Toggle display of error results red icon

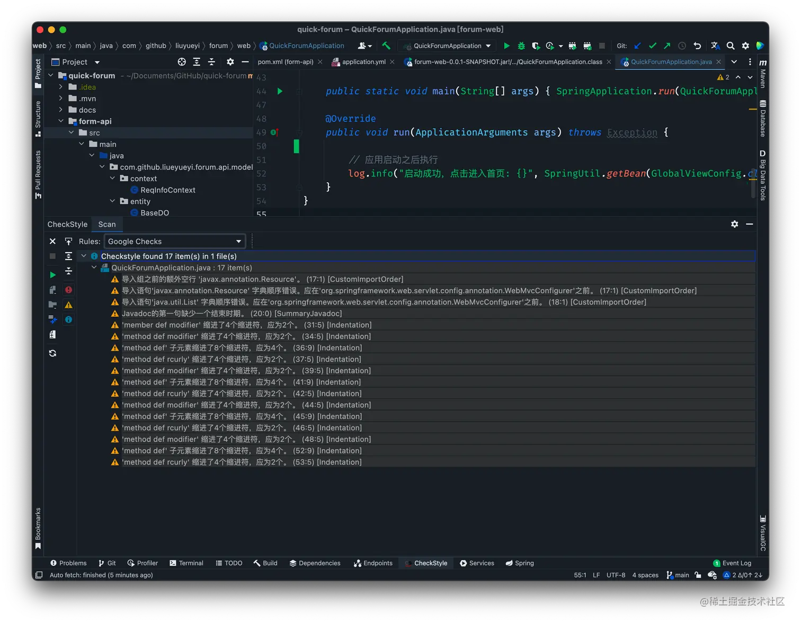(68, 290)
